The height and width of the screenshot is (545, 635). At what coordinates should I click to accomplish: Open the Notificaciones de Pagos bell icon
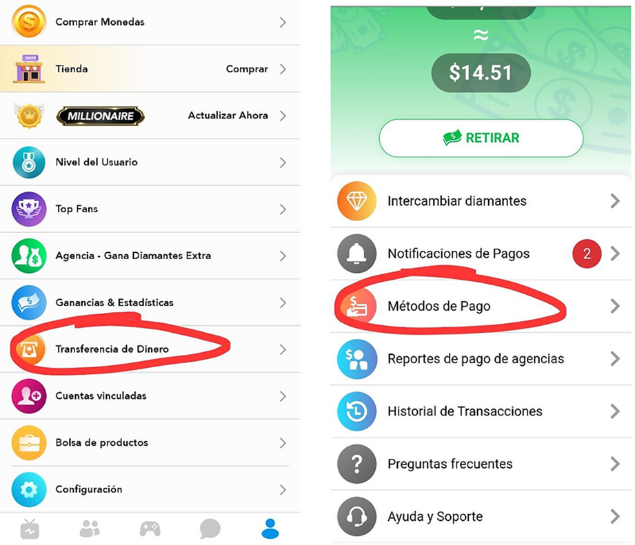[356, 254]
